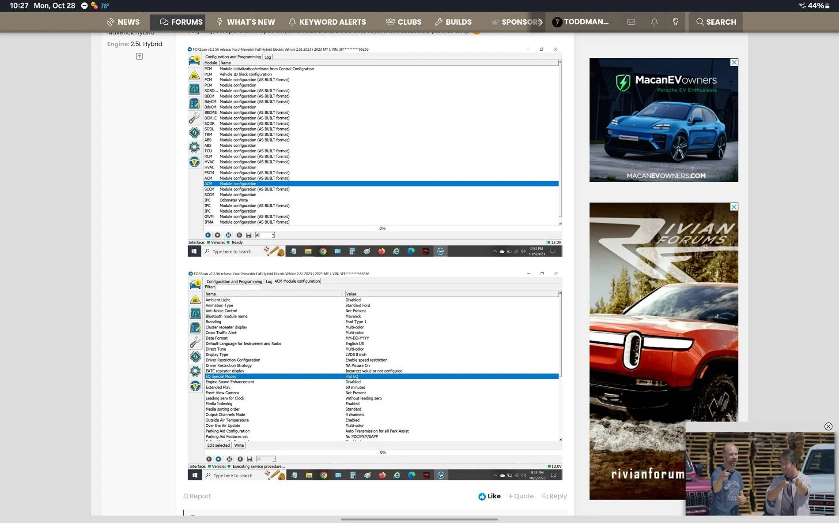
Task: Expand more nav items with chevron after SPONSORS
Action: point(540,22)
